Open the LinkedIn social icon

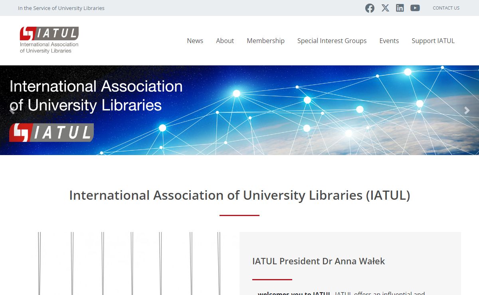400,8
